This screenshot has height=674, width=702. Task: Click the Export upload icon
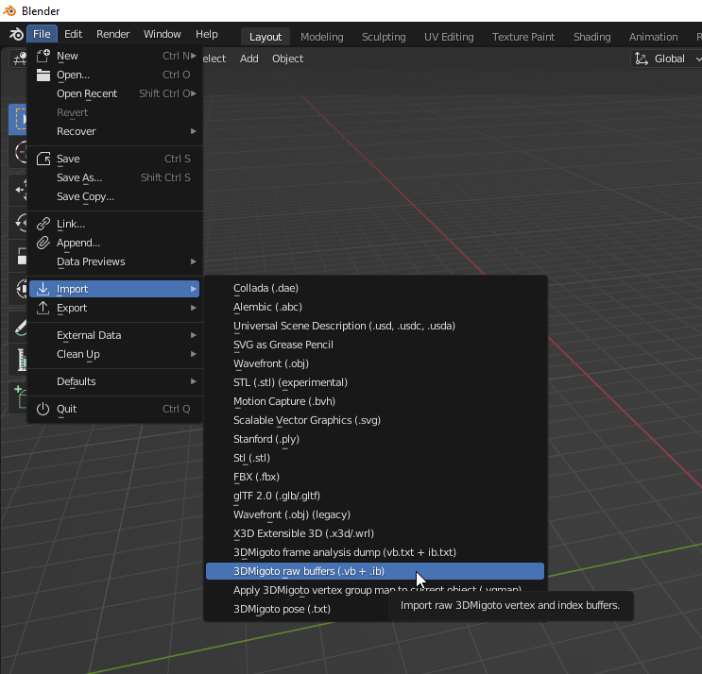[x=43, y=308]
